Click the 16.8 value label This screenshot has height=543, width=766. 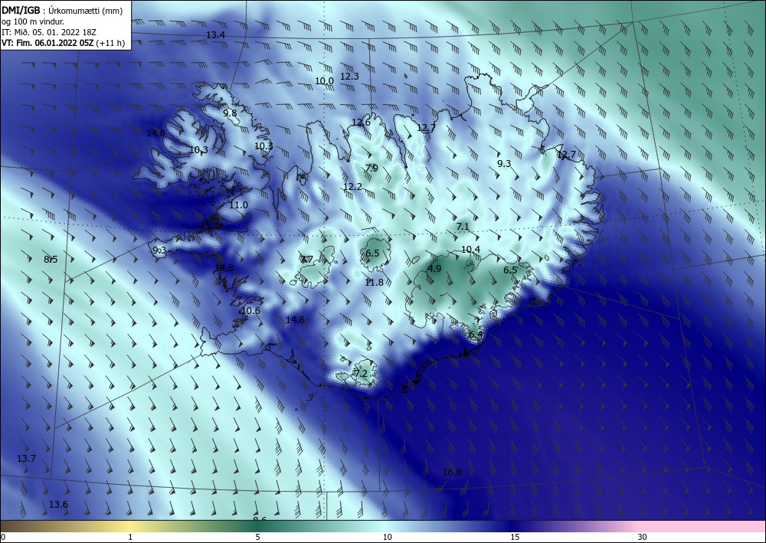(452, 473)
